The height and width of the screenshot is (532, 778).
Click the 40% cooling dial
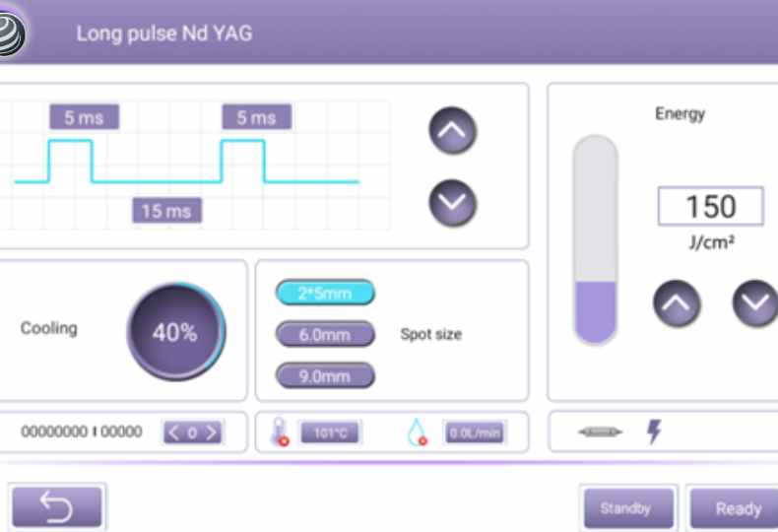[x=175, y=331]
